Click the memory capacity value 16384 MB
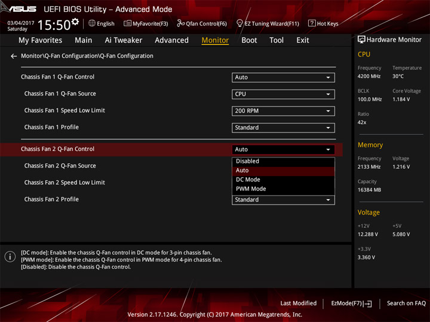 370,190
